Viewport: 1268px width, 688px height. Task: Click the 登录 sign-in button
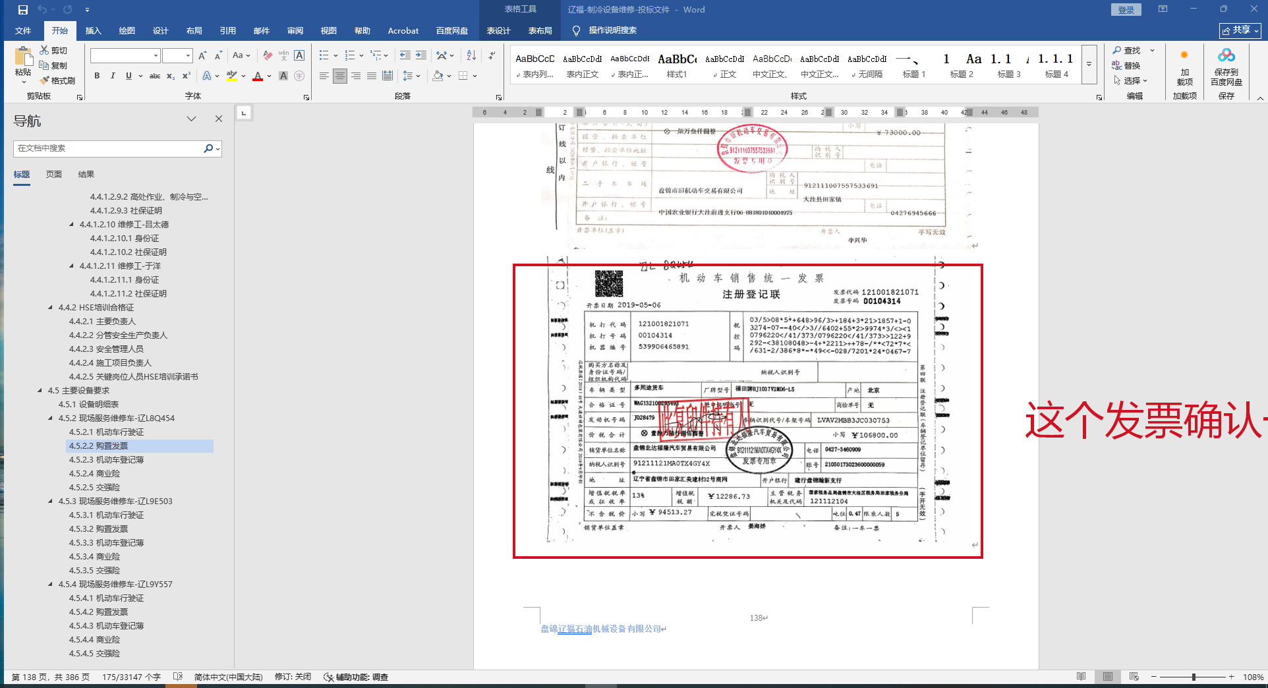pyautogui.click(x=1126, y=10)
